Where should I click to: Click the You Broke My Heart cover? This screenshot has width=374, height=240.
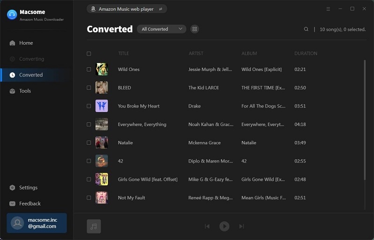101,106
